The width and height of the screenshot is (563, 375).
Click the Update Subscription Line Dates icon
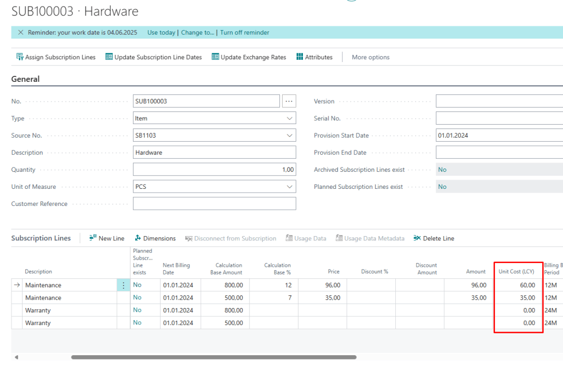click(109, 57)
